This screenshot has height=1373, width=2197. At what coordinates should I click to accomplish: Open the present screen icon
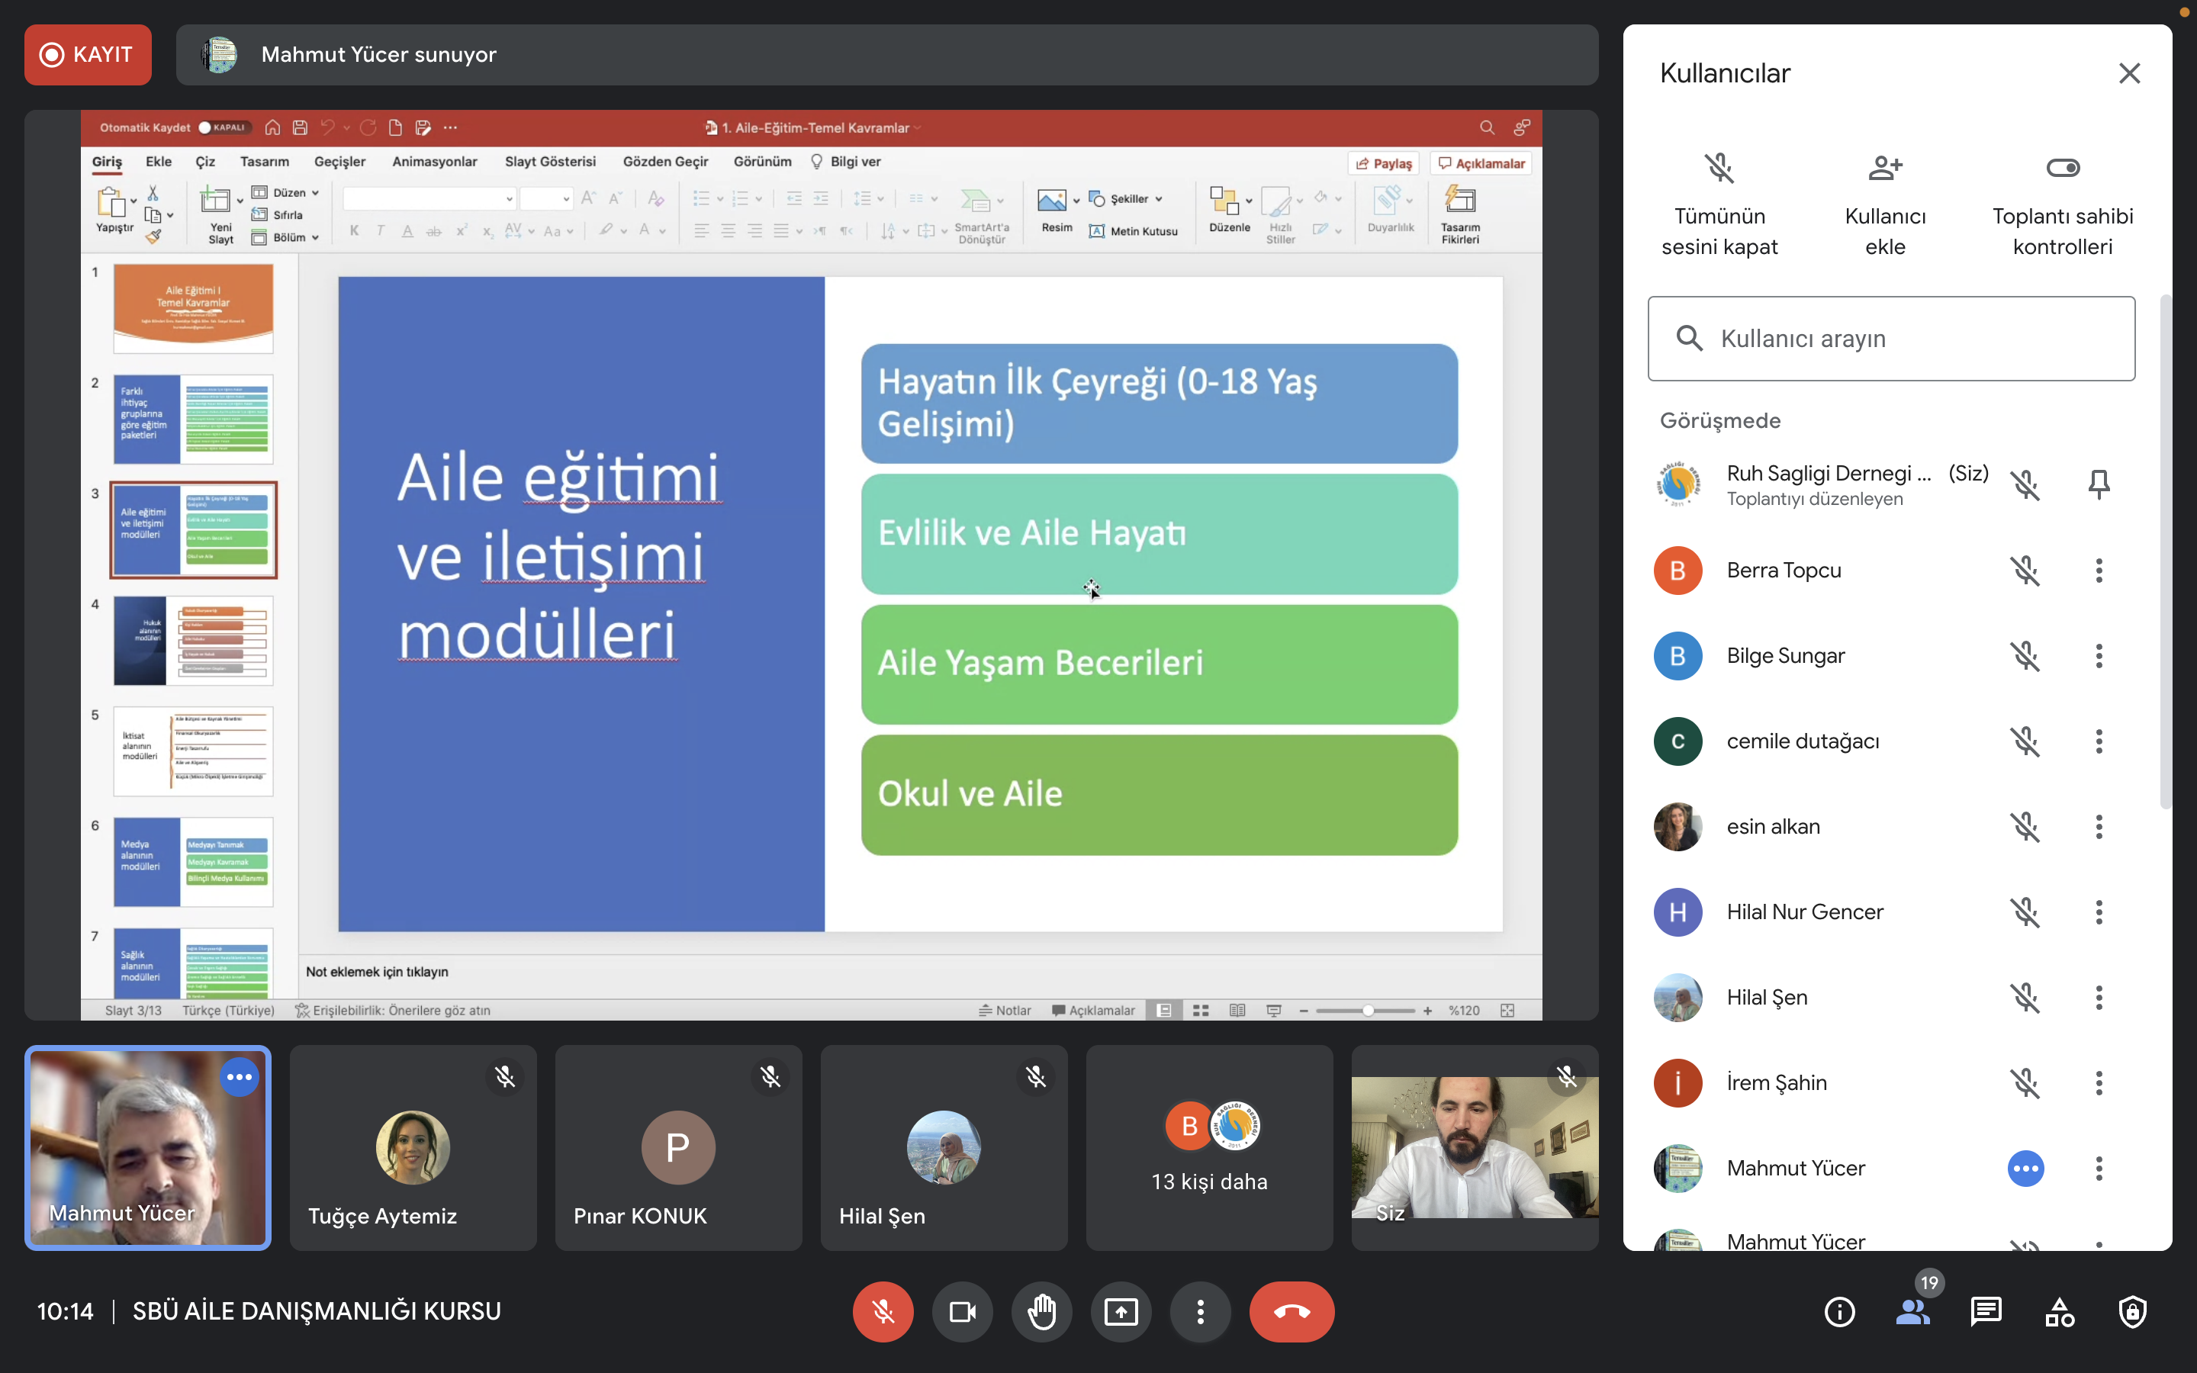[1121, 1311]
